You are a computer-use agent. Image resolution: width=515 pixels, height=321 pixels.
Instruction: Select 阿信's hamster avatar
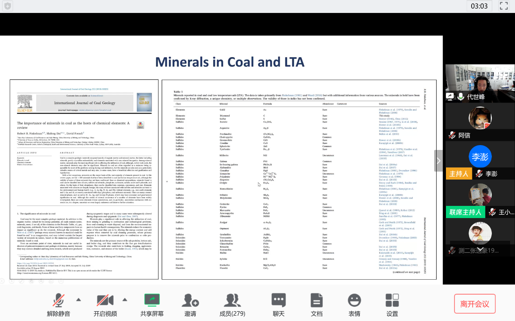[480, 118]
